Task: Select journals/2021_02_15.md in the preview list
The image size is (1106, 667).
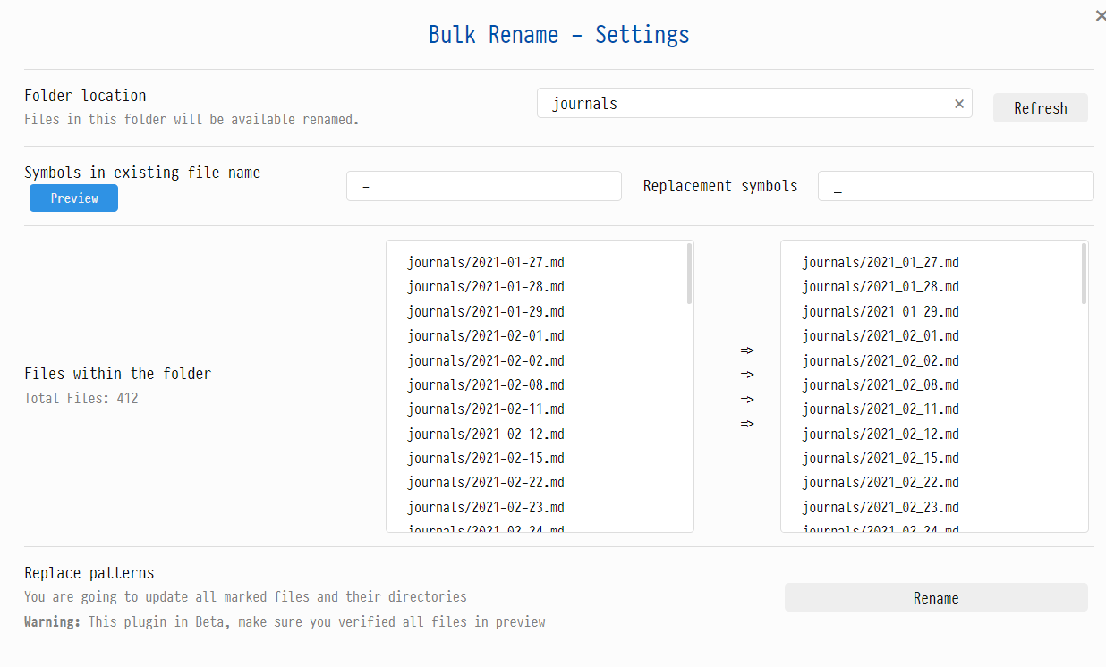Action: [881, 459]
